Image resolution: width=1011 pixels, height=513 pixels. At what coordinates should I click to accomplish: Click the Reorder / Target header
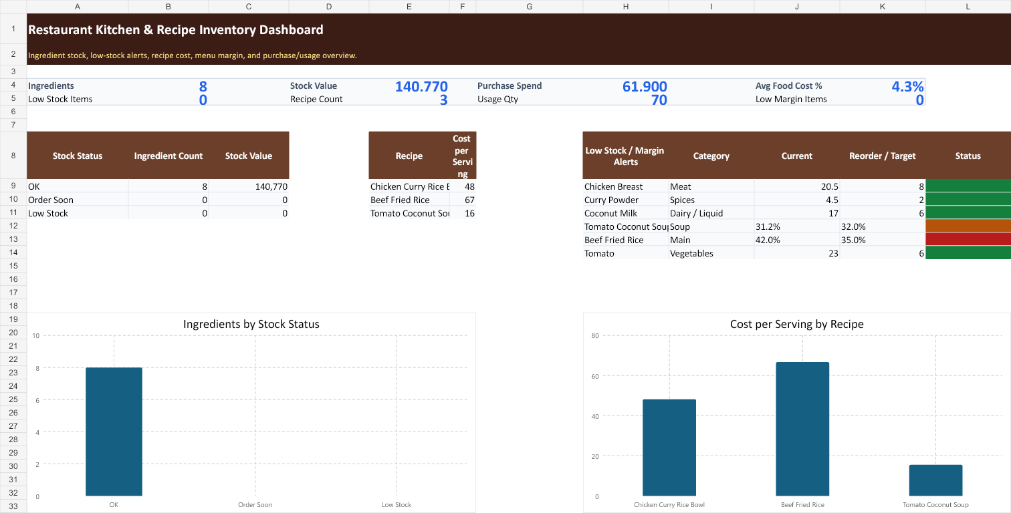pyautogui.click(x=883, y=156)
